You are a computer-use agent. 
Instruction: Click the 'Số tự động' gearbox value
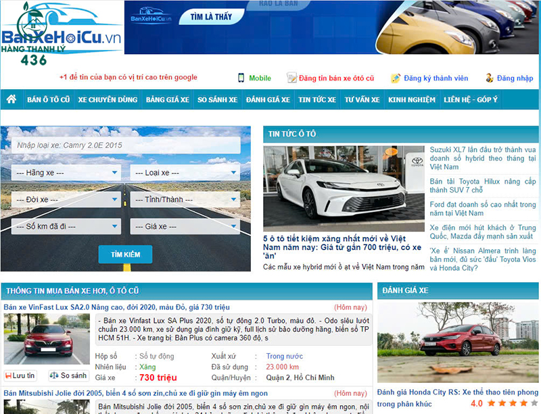pos(157,356)
